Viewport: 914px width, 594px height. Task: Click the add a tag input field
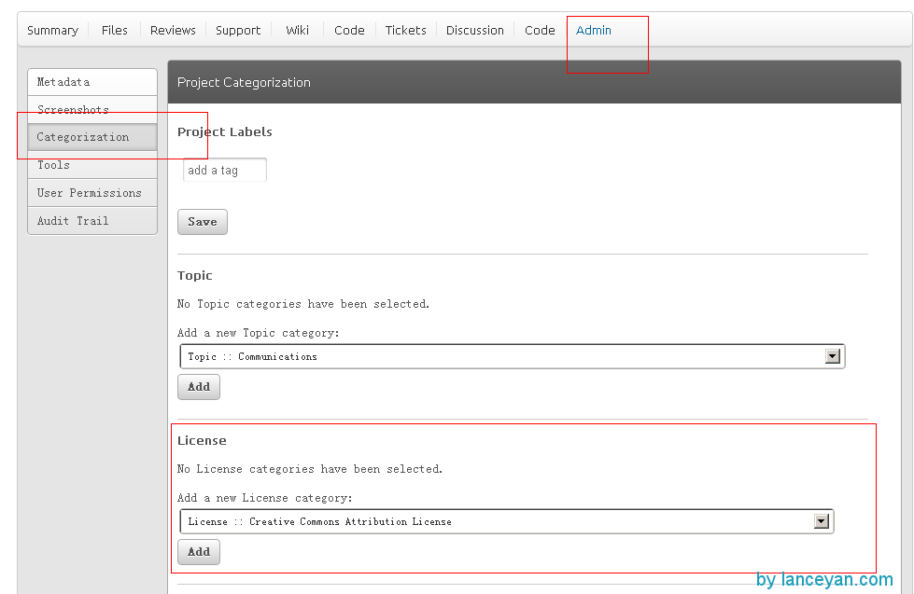(224, 170)
